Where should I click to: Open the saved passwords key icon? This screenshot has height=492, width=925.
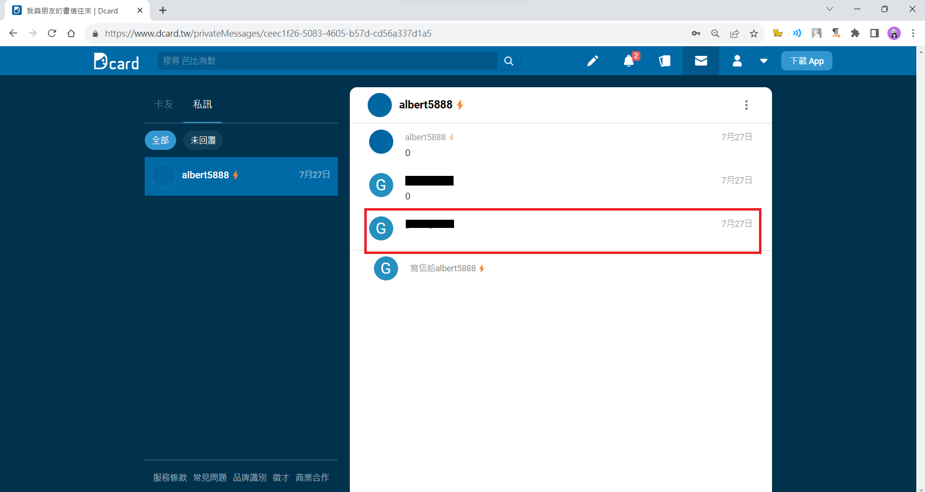[696, 33]
